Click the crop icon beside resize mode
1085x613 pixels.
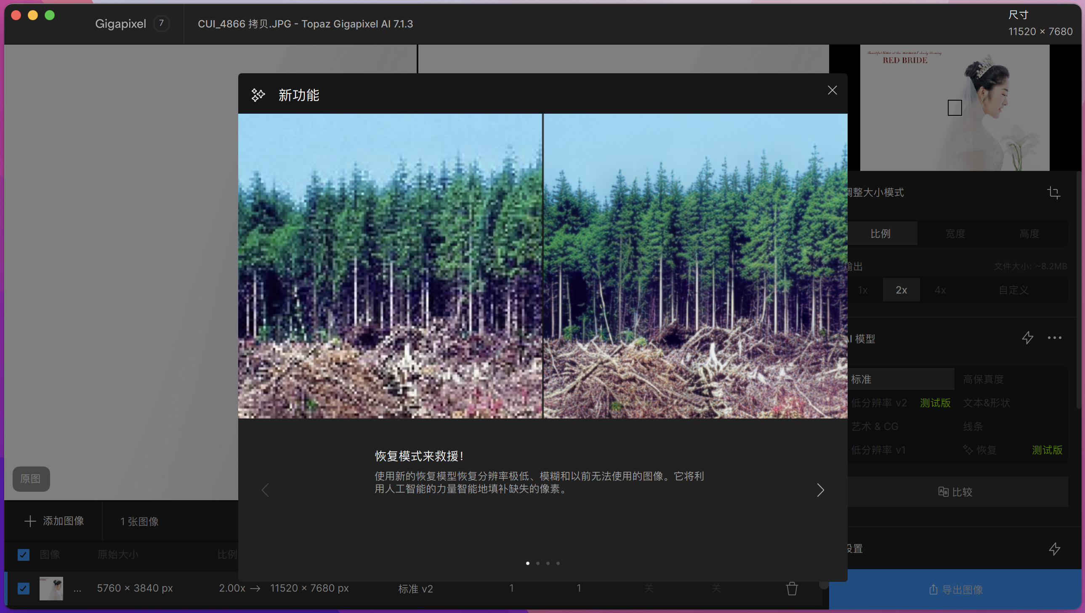1053,192
